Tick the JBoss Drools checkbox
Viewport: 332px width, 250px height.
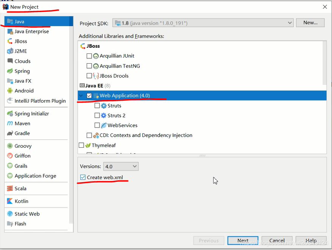point(89,76)
